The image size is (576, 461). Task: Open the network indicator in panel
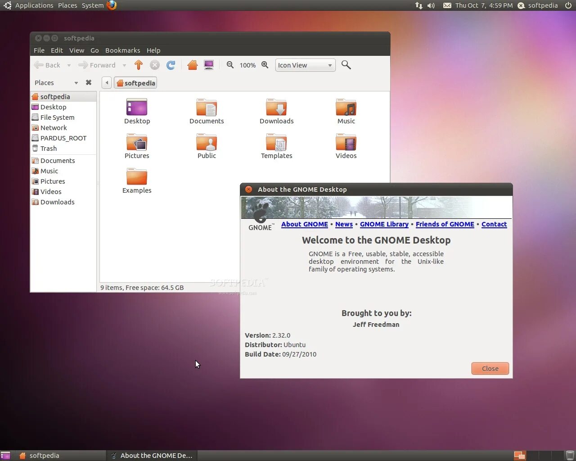point(418,5)
